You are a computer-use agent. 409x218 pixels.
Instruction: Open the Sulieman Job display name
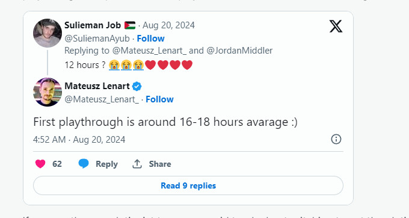click(x=93, y=25)
